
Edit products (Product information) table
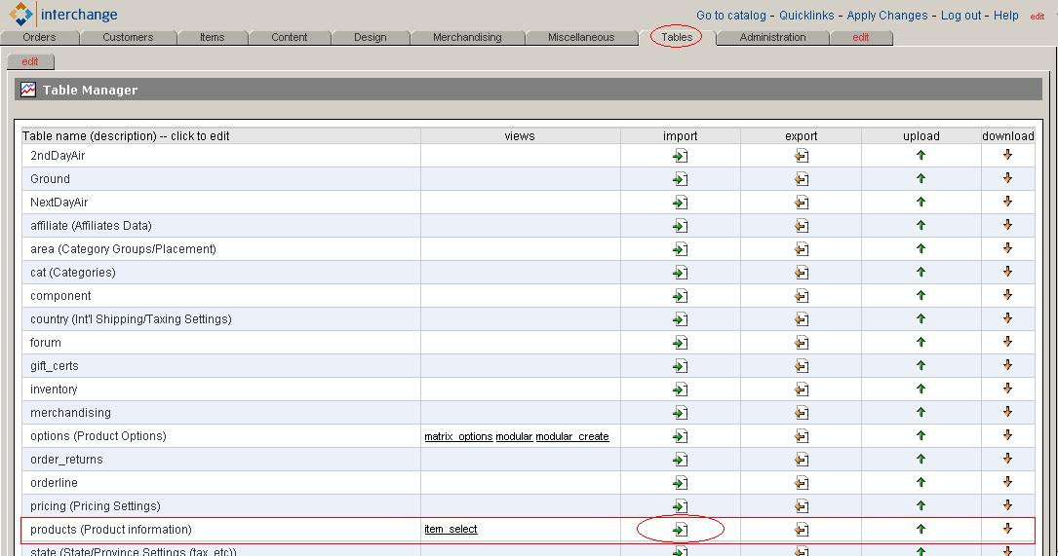[110, 530]
